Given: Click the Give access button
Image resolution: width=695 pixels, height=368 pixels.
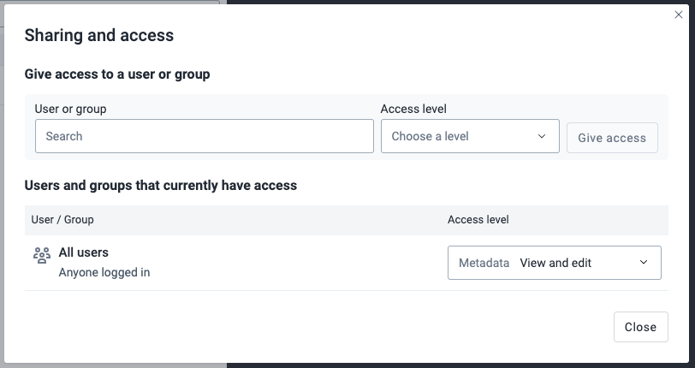Looking at the screenshot, I should (x=612, y=138).
